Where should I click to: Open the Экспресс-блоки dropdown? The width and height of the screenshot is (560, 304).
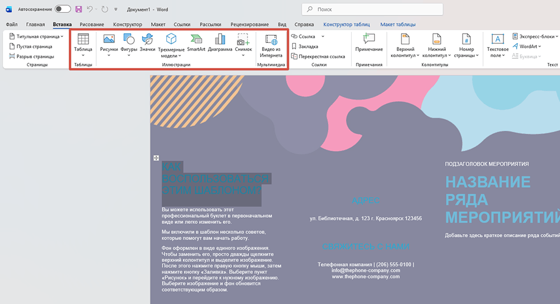coord(535,36)
